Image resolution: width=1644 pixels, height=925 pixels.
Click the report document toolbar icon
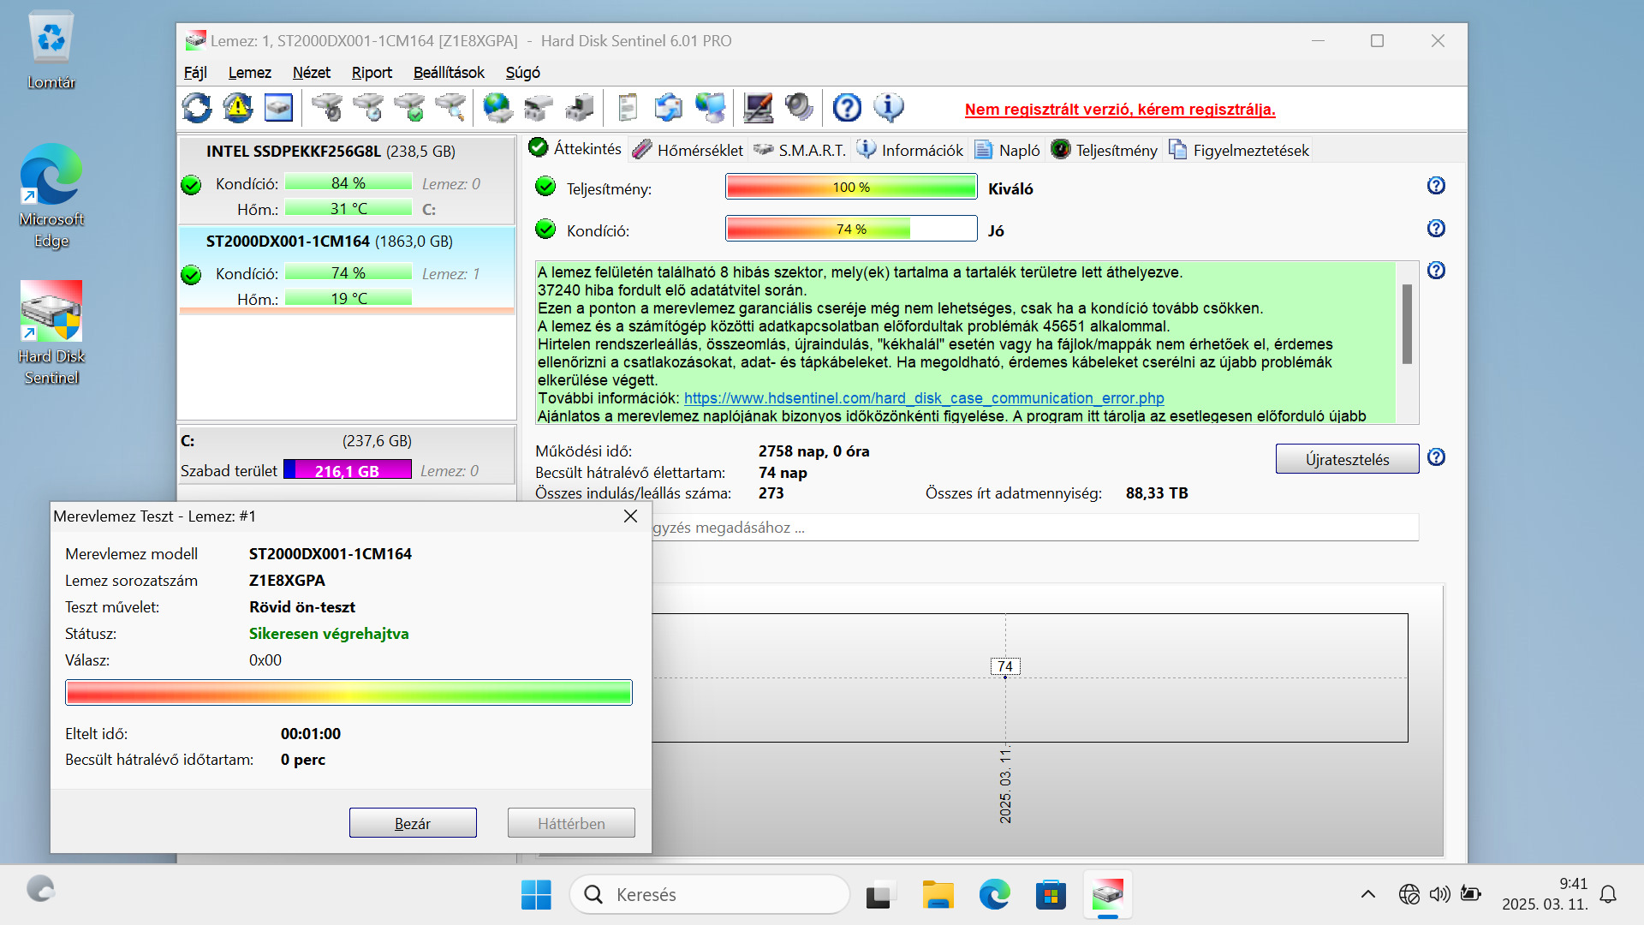628,108
